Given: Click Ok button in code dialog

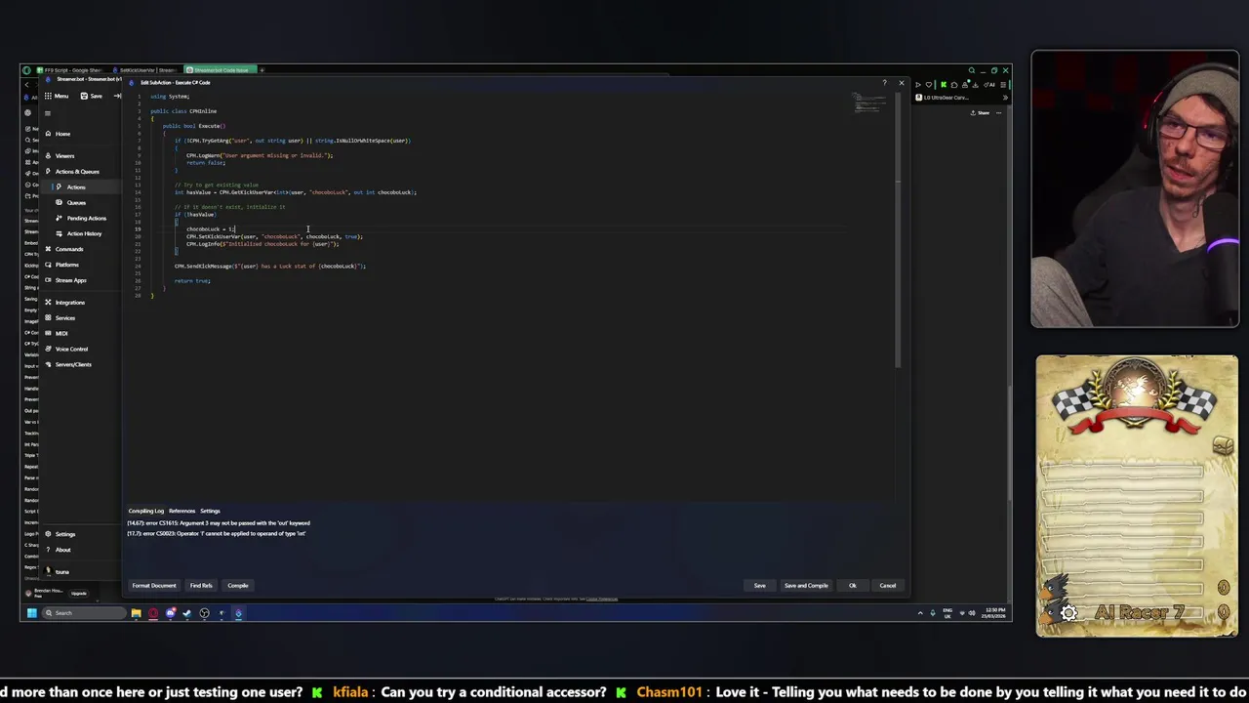Looking at the screenshot, I should [x=852, y=586].
